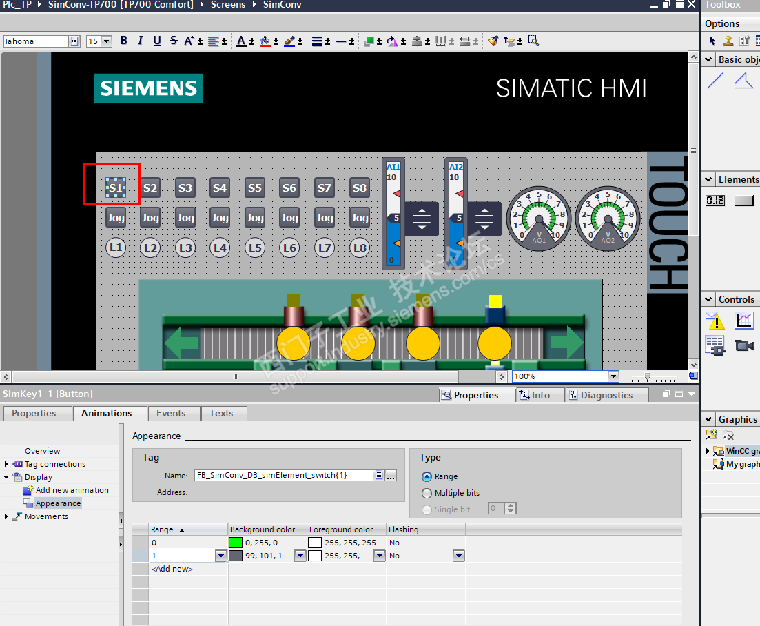This screenshot has width=760, height=626.
Task: Apply italic formatting to text
Action: point(141,41)
